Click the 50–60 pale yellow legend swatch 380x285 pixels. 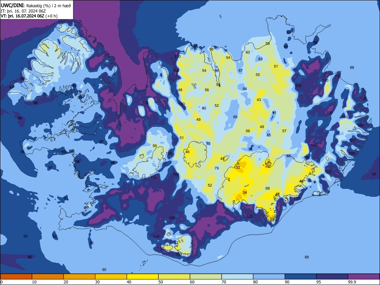(x=174, y=277)
